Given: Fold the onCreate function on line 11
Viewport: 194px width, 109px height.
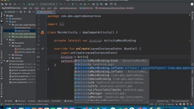Looking at the screenshot, I should [47, 49].
